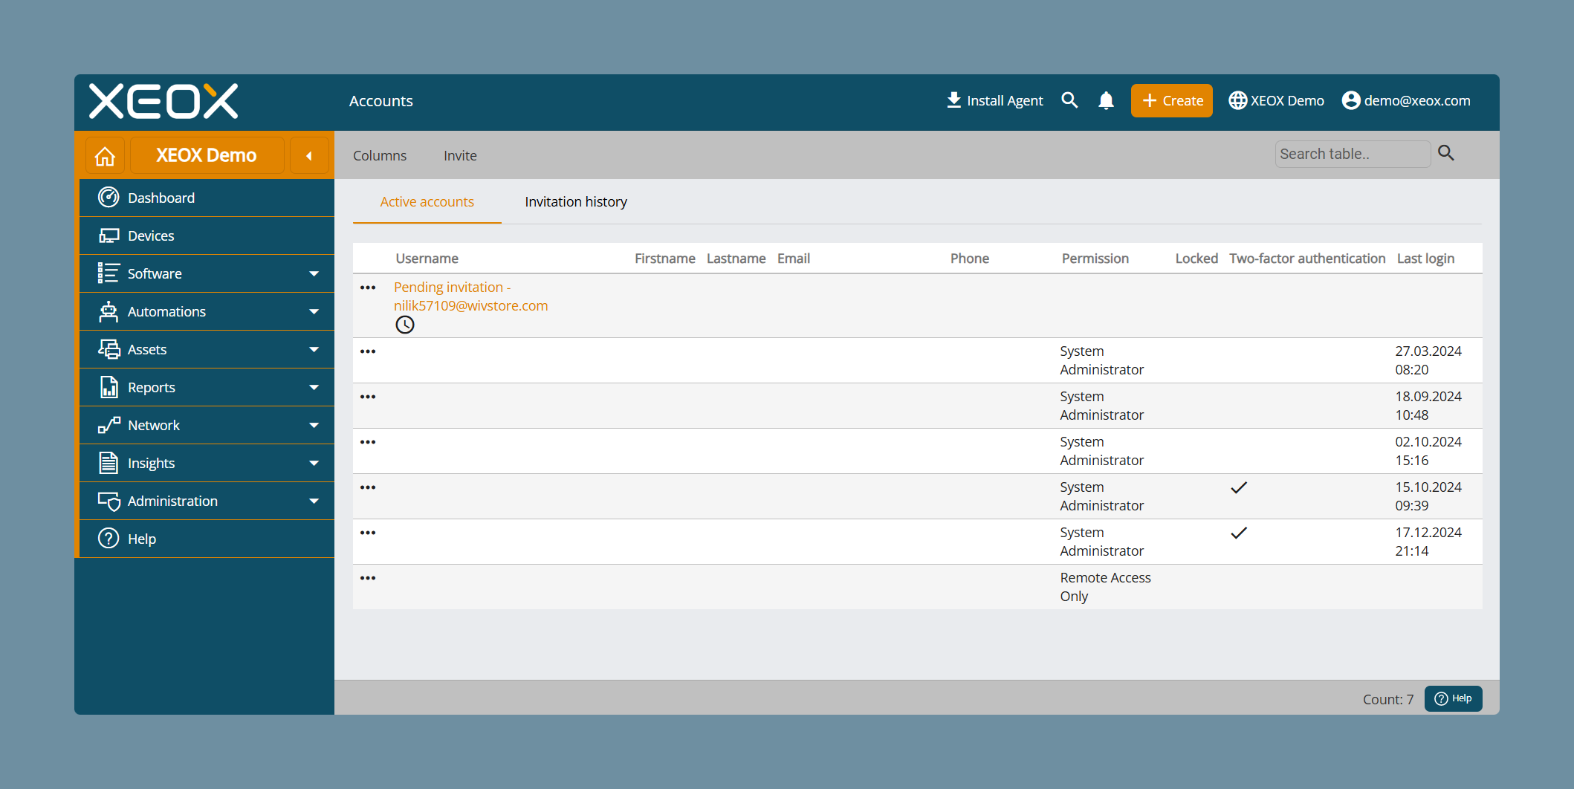Screen dimensions: 1574x789
Task: Expand the Software menu arrow
Action: [314, 274]
